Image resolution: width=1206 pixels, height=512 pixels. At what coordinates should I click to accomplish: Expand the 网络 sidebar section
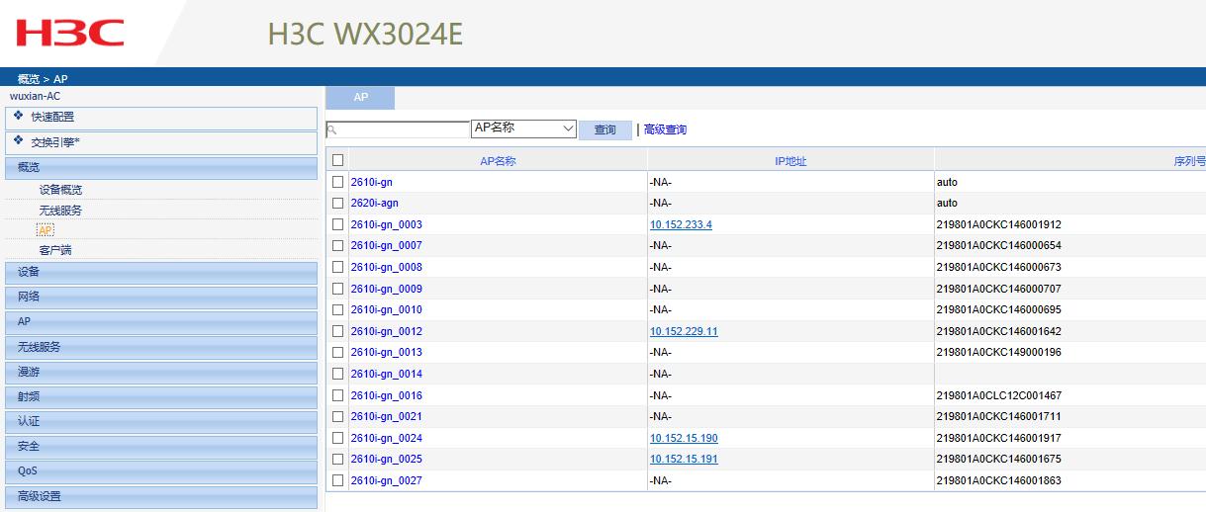tap(161, 297)
